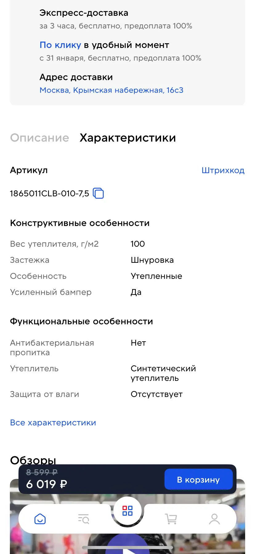Tap the crossed-out price 8 599 ₽

pos(42,472)
